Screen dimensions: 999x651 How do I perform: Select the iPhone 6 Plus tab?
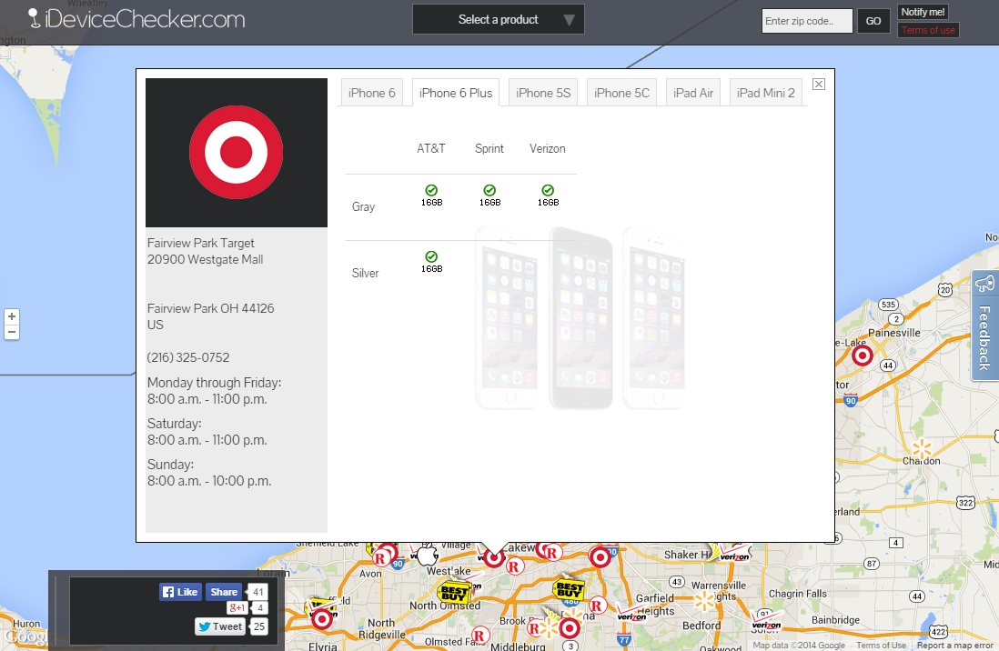click(456, 93)
